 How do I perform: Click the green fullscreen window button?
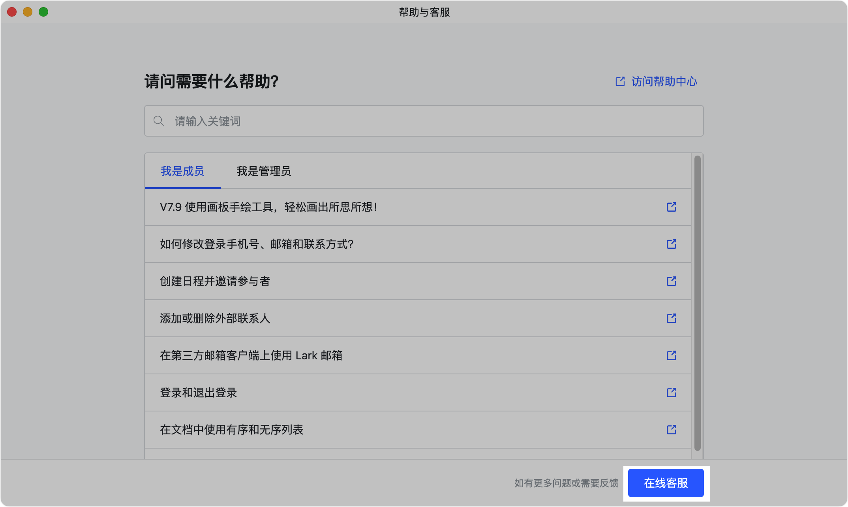pos(43,12)
